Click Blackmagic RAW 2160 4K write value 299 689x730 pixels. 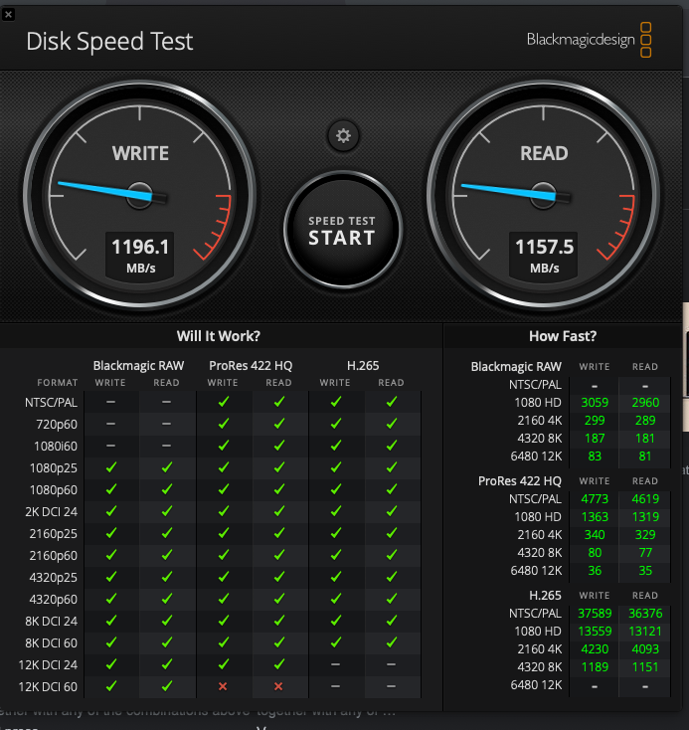click(595, 421)
